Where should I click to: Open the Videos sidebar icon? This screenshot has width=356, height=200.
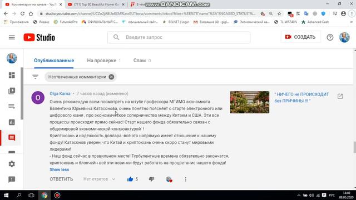coord(12,91)
